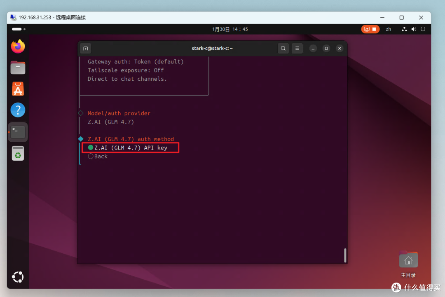The height and width of the screenshot is (297, 445).
Task: Launch Ubuntu App Center from dock
Action: (18, 89)
